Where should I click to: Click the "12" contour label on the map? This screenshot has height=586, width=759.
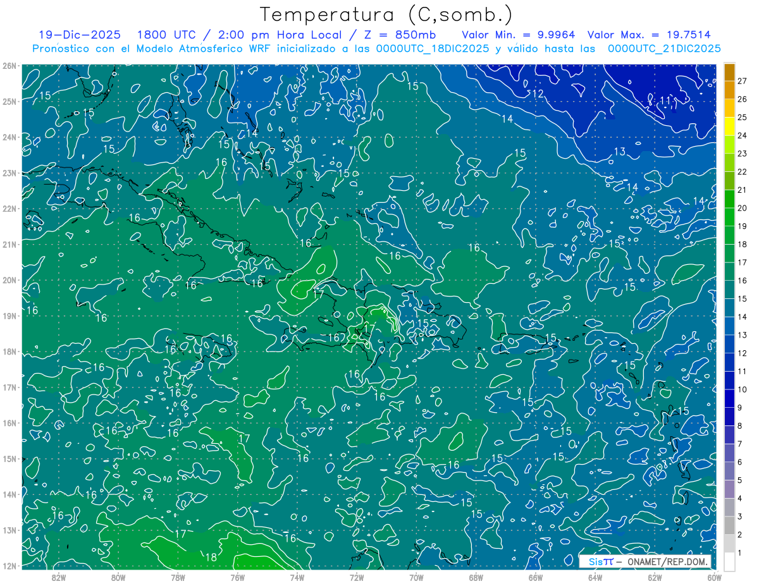click(x=538, y=94)
